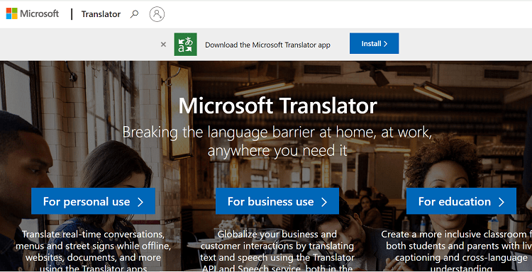The width and height of the screenshot is (532, 272).
Task: Install the Microsoft Translator app
Action: pos(375,43)
